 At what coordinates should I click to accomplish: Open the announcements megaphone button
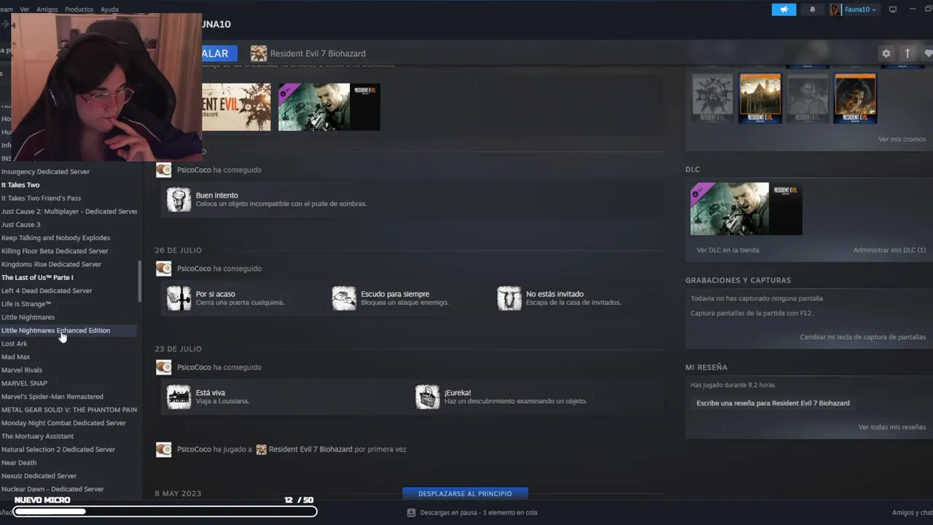click(x=784, y=9)
